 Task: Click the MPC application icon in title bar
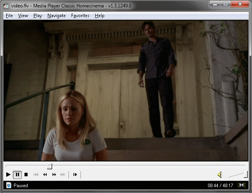click(x=6, y=6)
